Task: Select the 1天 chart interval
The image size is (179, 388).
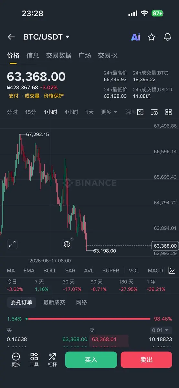Action: pyautogui.click(x=89, y=112)
